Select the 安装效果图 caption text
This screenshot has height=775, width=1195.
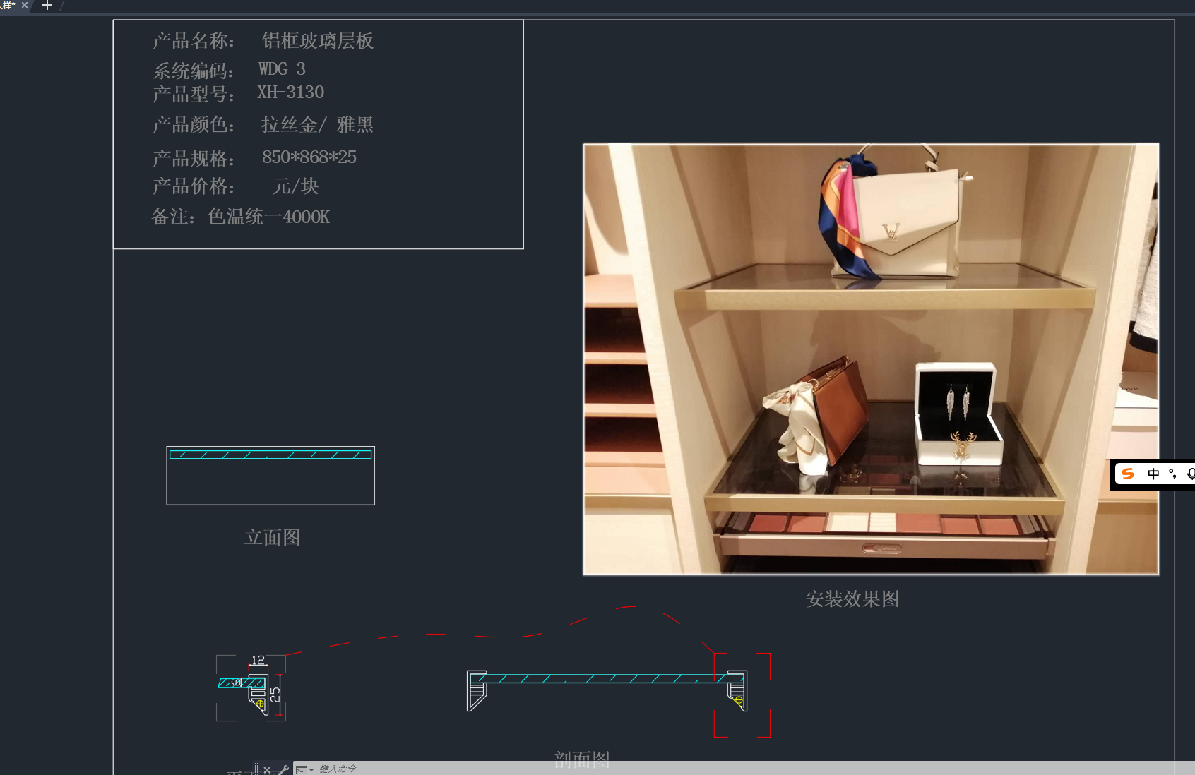click(x=852, y=599)
